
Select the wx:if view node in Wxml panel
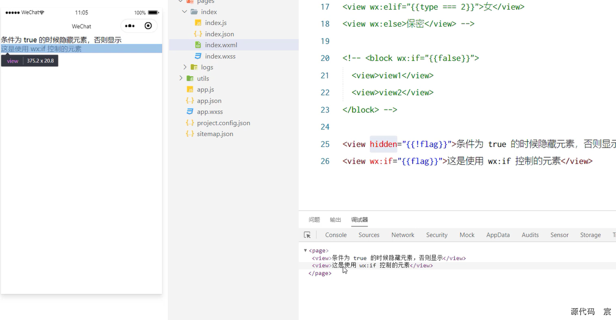click(372, 266)
